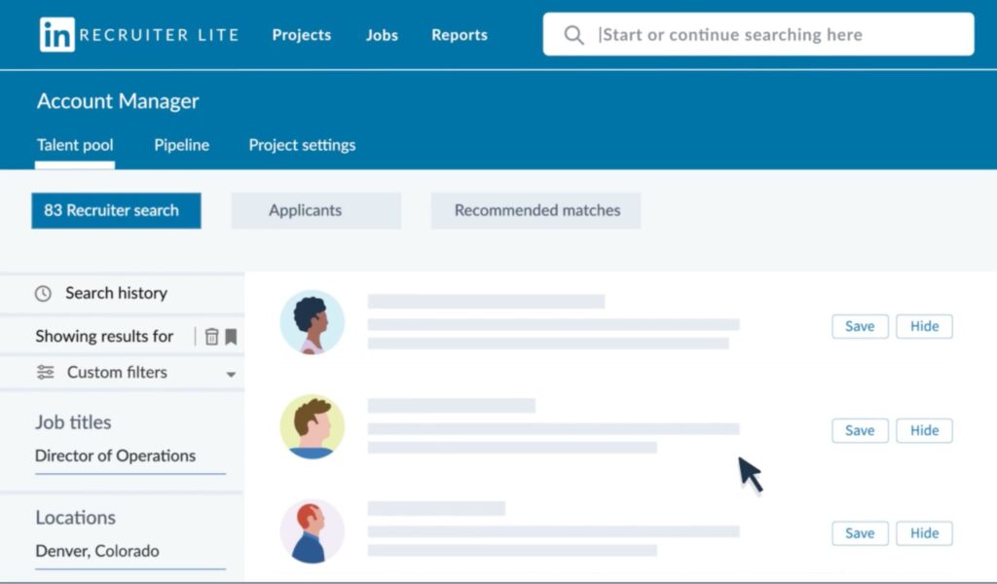Save the first candidate in the list
997x584 pixels.
coord(859,326)
